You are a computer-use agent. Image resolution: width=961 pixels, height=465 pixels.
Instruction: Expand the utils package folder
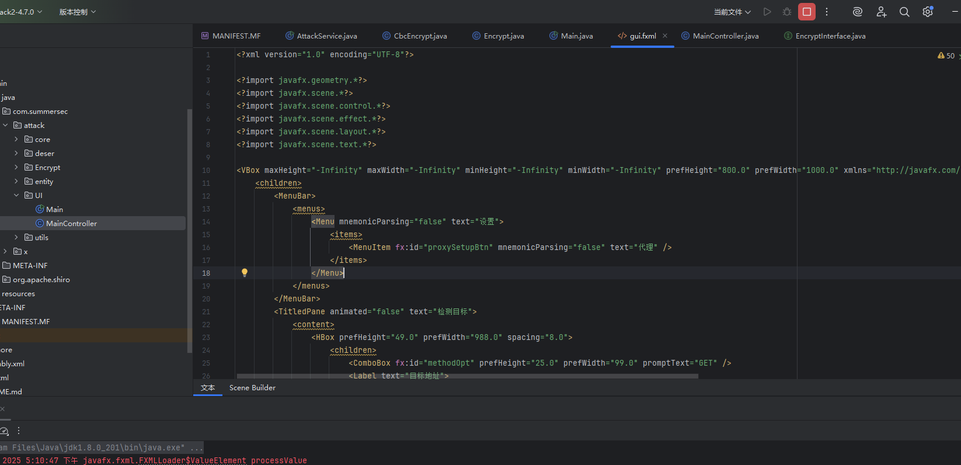[16, 238]
